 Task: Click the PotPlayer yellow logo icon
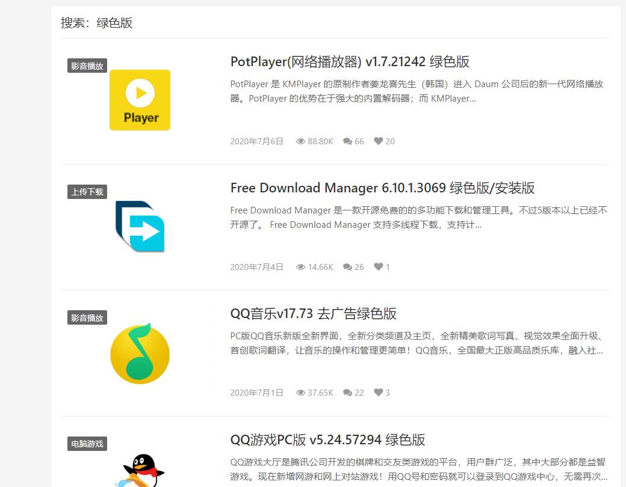point(140,99)
